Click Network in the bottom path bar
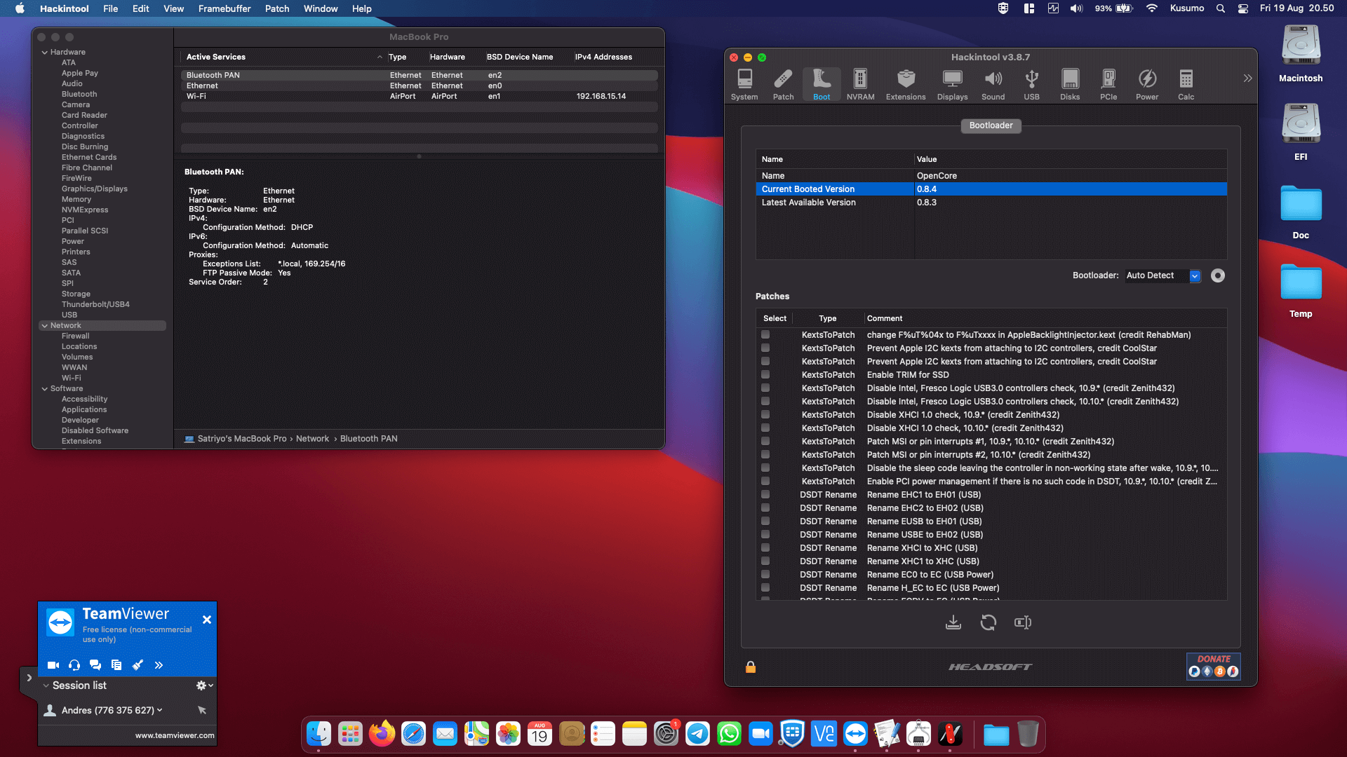The height and width of the screenshot is (757, 1347). [x=312, y=439]
